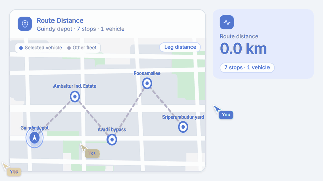
Task: Click the 0.0 km distance value
Action: pos(243,49)
